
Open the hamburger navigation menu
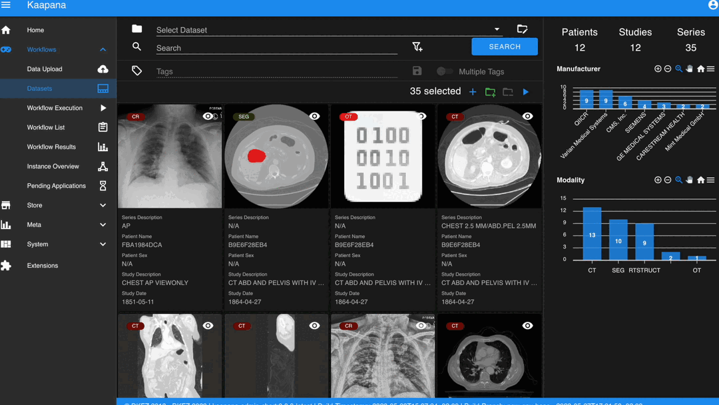tap(6, 5)
